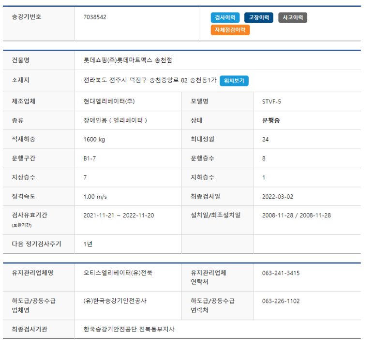Click the 모델명 label
The height and width of the screenshot is (346, 374).
pyautogui.click(x=199, y=101)
